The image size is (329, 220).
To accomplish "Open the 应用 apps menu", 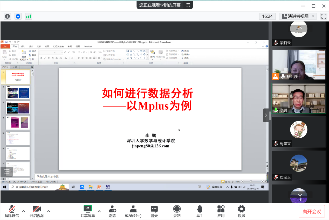I will [221, 211].
